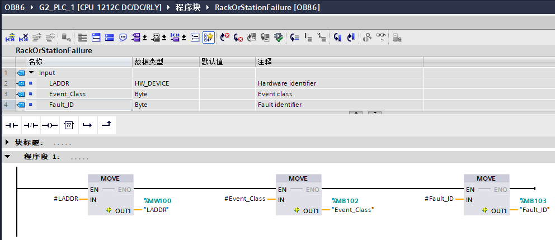This screenshot has width=555, height=240.
Task: Click the close branch icon
Action: (x=106, y=125)
